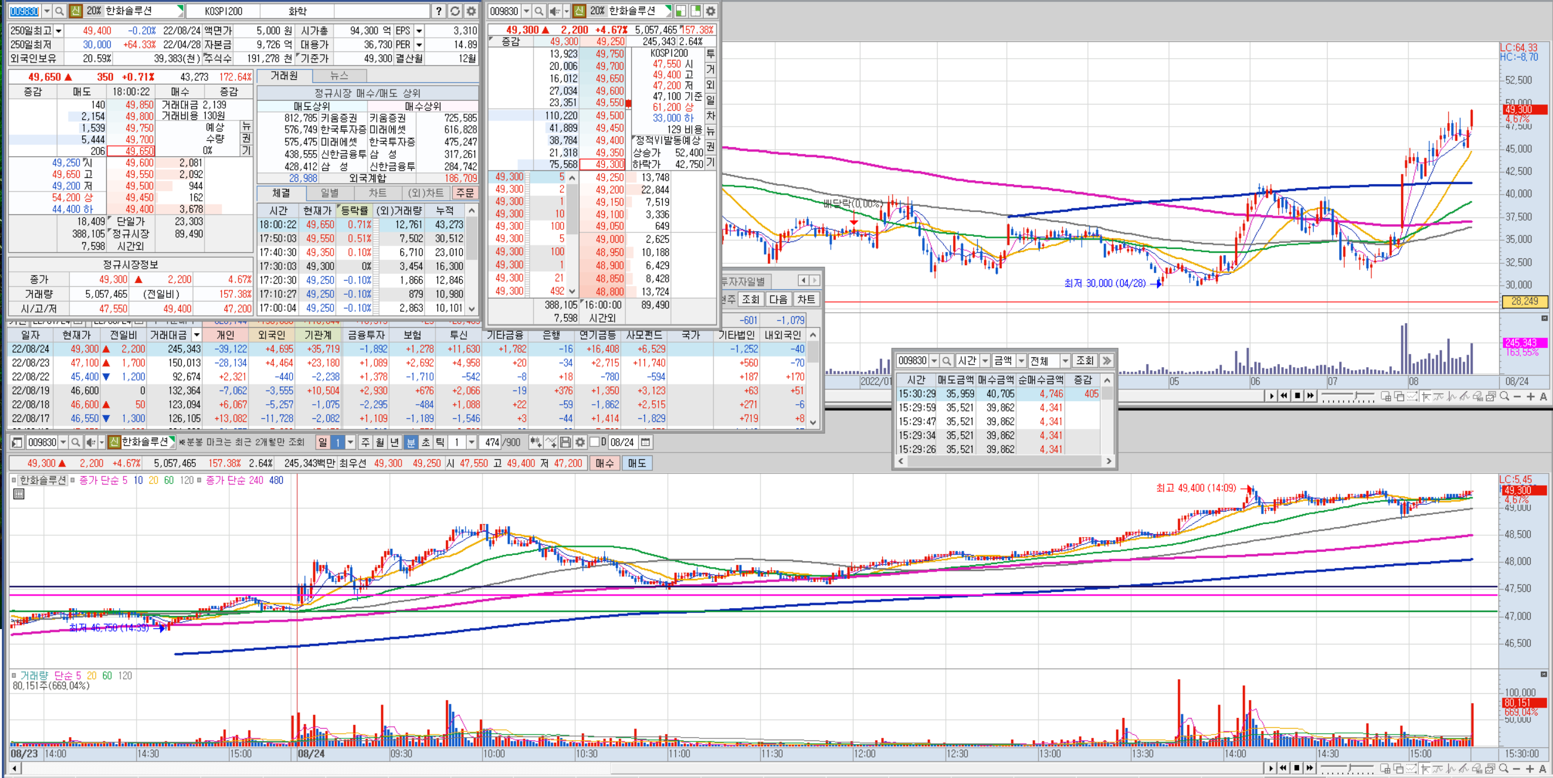Open the 금액 dropdown in the popup window

[1021, 361]
